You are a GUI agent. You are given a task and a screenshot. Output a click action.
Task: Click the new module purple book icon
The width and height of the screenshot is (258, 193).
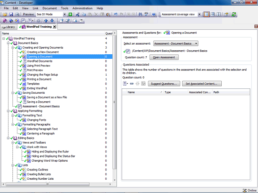pyautogui.click(x=5, y=21)
